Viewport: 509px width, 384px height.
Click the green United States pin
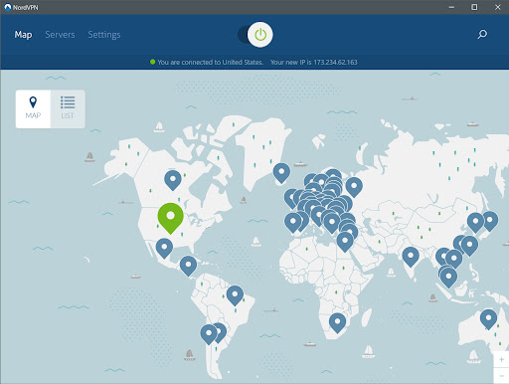[170, 218]
